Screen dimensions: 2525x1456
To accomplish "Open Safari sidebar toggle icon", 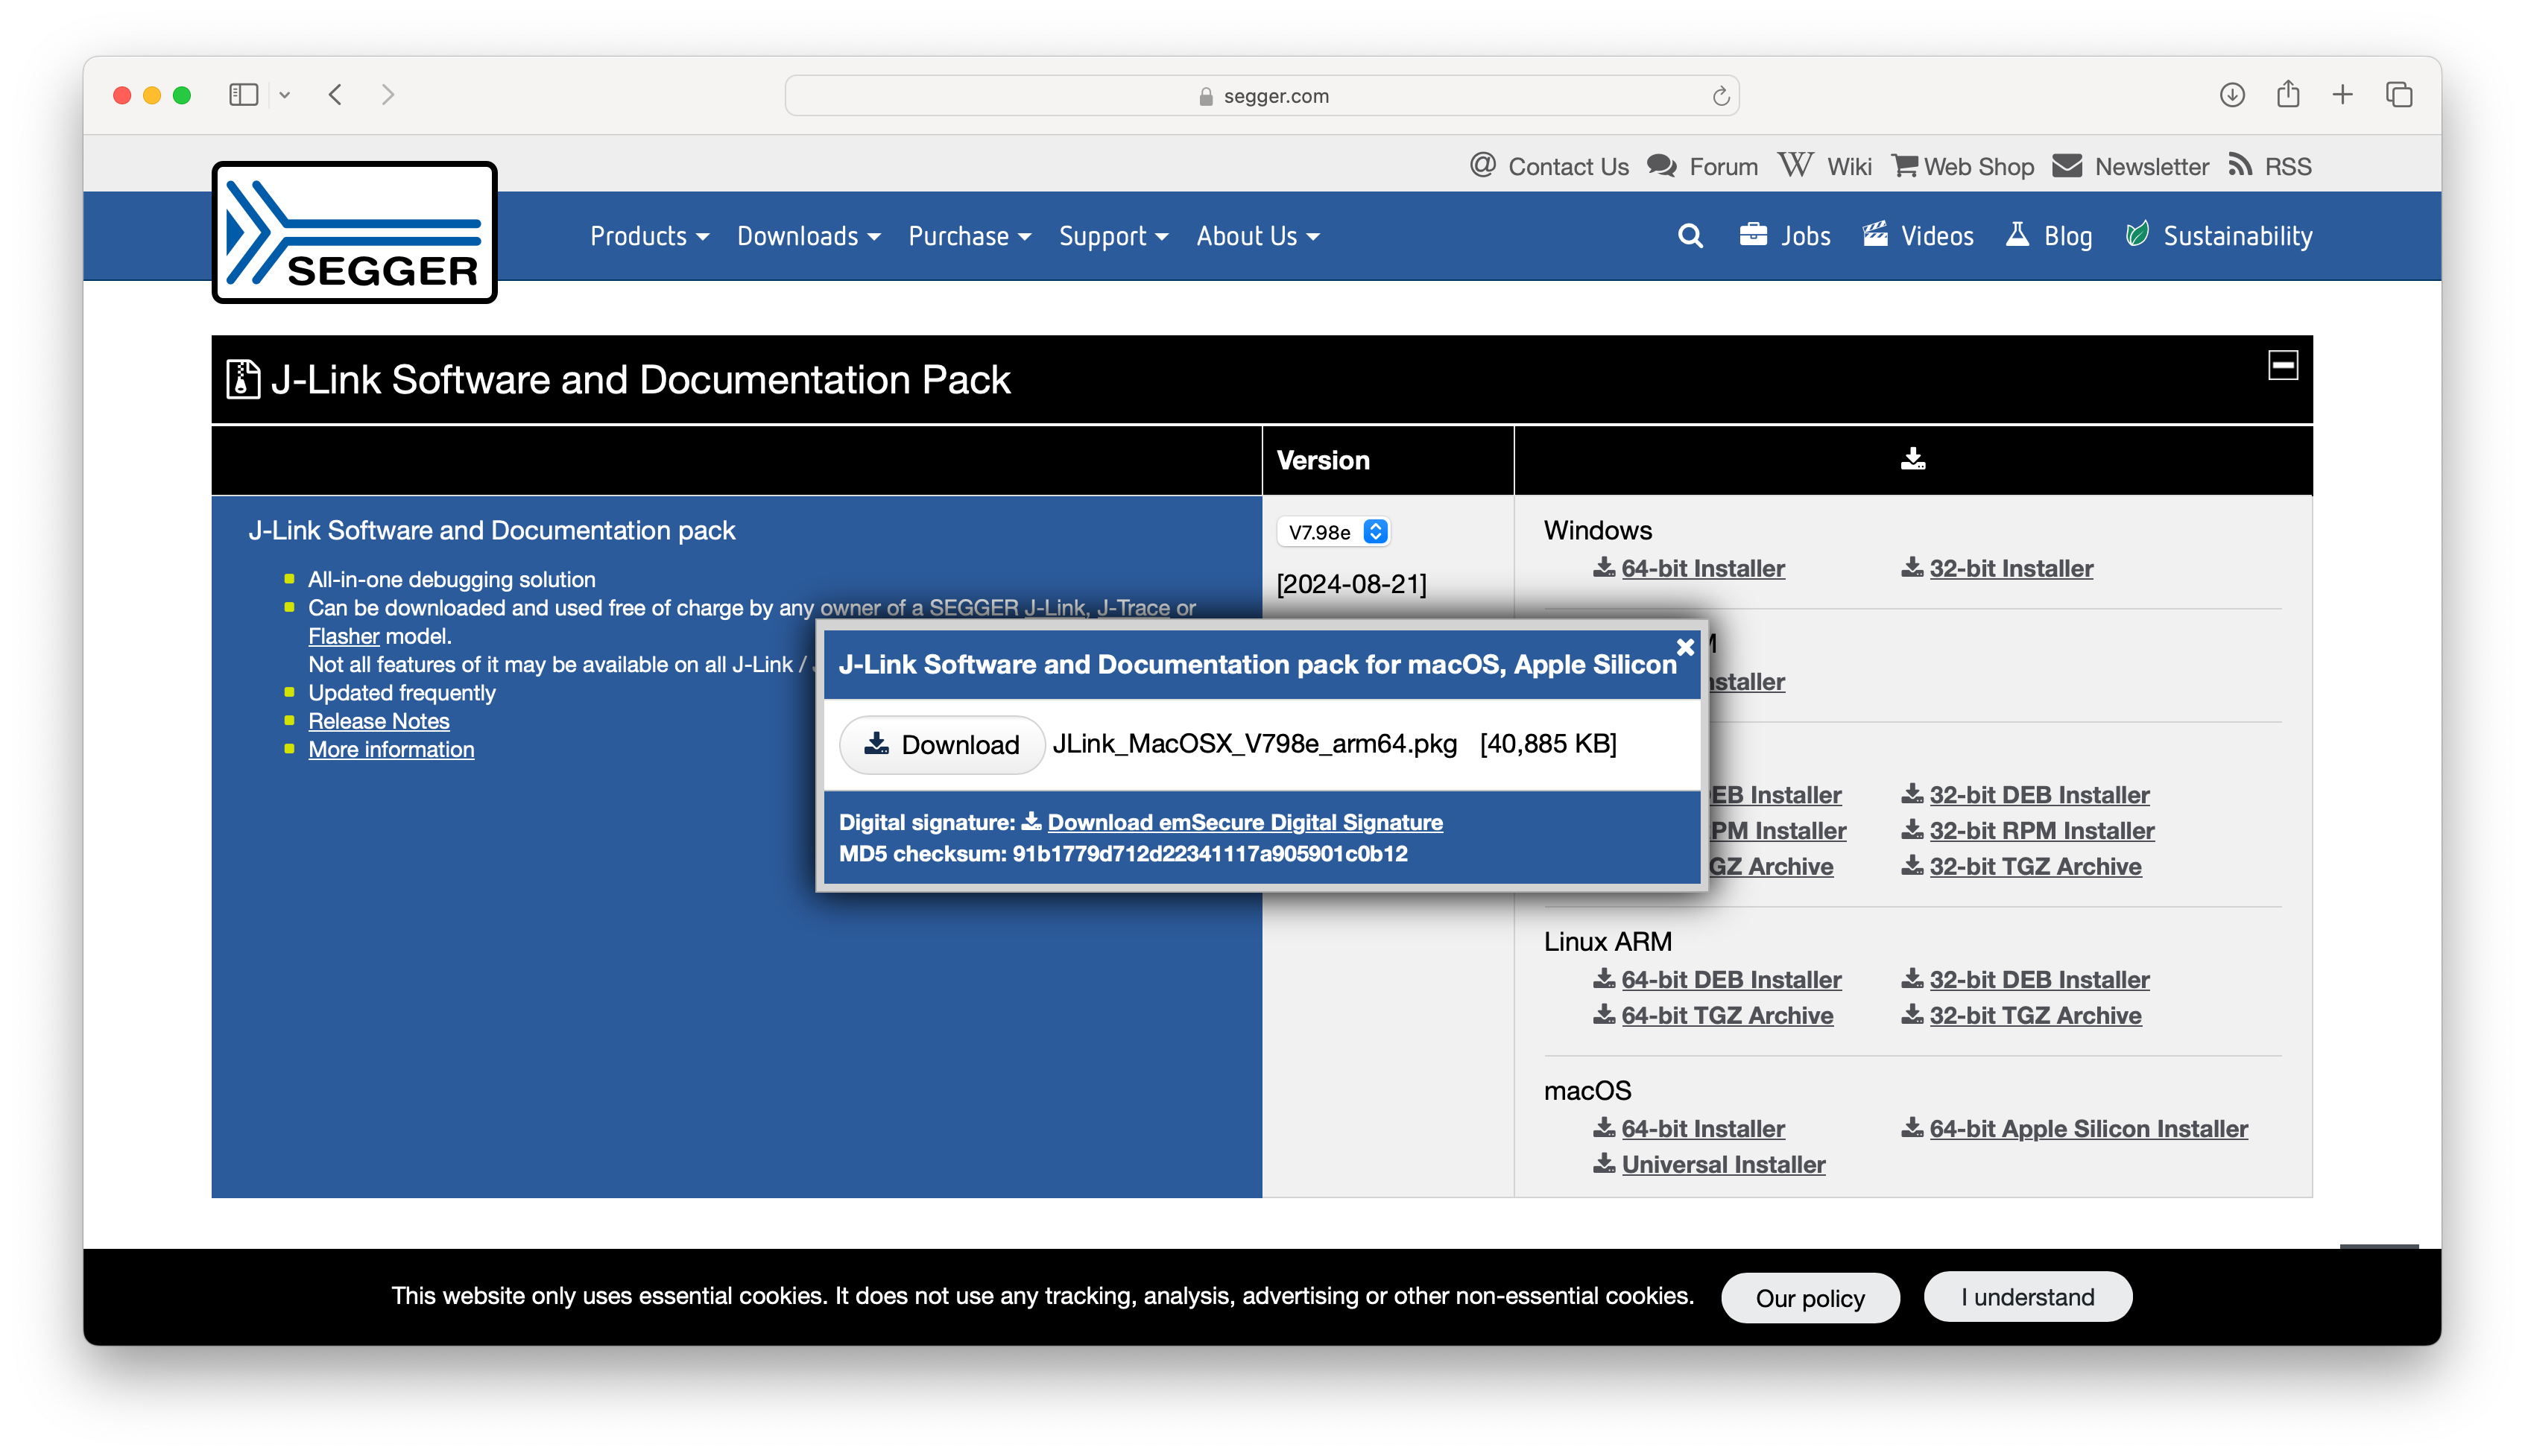I will [x=243, y=95].
